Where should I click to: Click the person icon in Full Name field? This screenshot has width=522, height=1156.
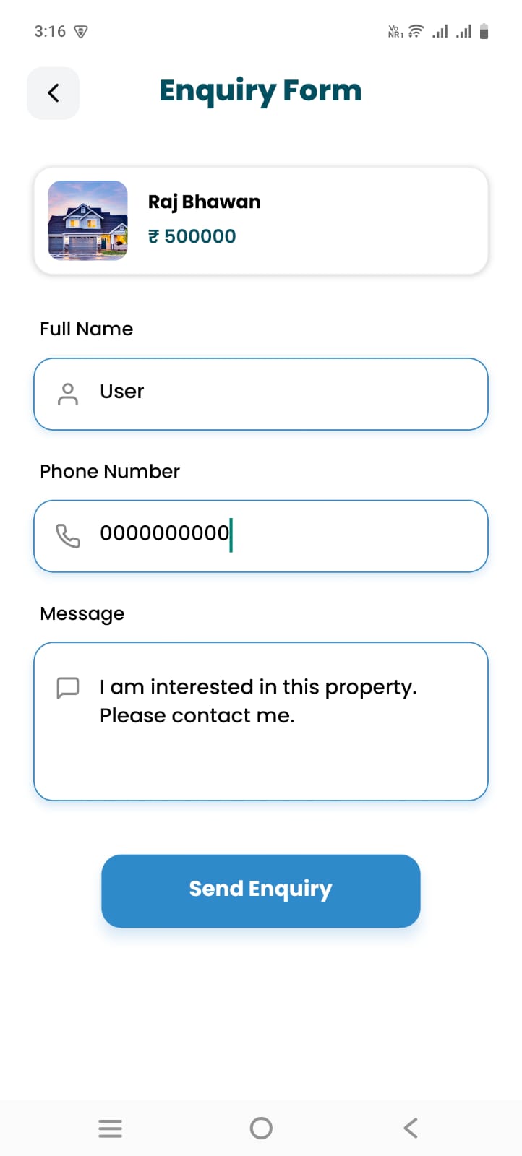[68, 394]
